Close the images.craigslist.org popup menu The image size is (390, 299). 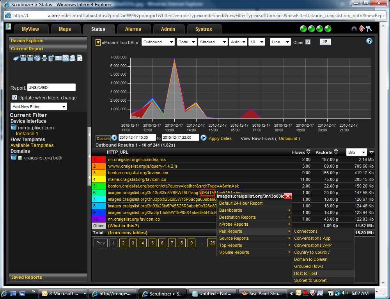click(x=288, y=196)
